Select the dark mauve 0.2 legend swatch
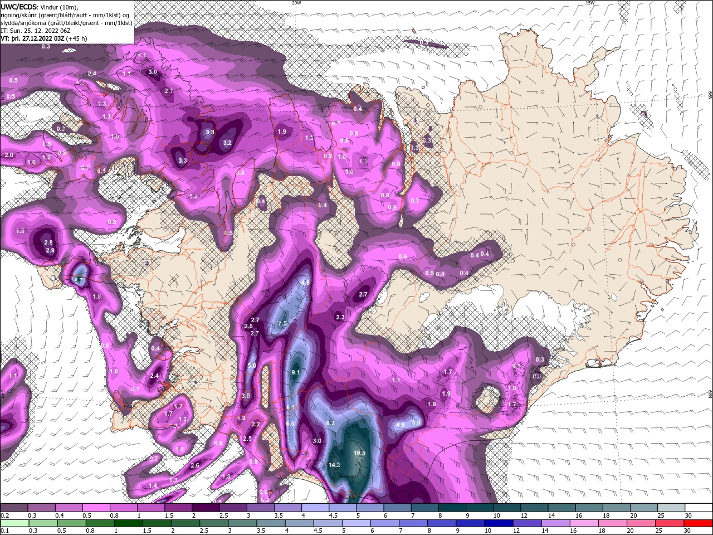713x535 pixels. point(14,508)
